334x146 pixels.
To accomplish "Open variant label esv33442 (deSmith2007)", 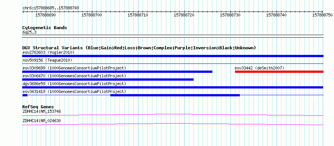I will coord(259,68).
